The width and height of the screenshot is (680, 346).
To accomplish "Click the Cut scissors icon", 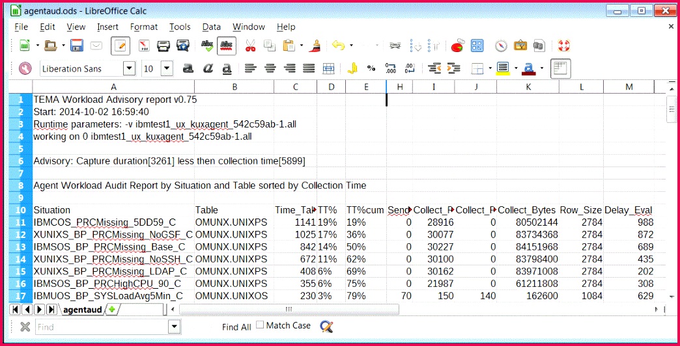I will point(250,46).
